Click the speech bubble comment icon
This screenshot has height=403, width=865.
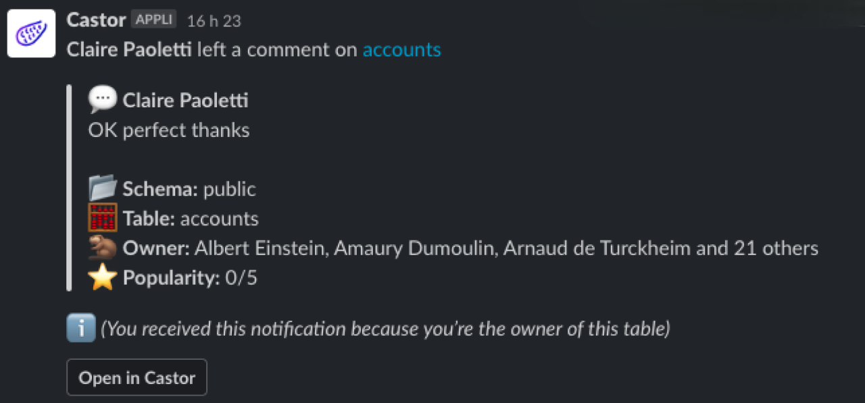[103, 101]
